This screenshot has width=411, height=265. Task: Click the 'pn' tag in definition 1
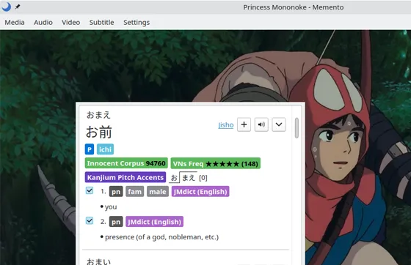click(x=116, y=192)
